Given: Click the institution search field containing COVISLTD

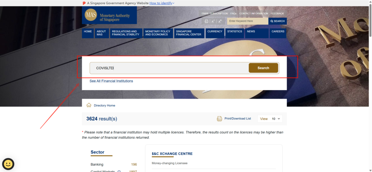Looking at the screenshot, I should 169,68.
